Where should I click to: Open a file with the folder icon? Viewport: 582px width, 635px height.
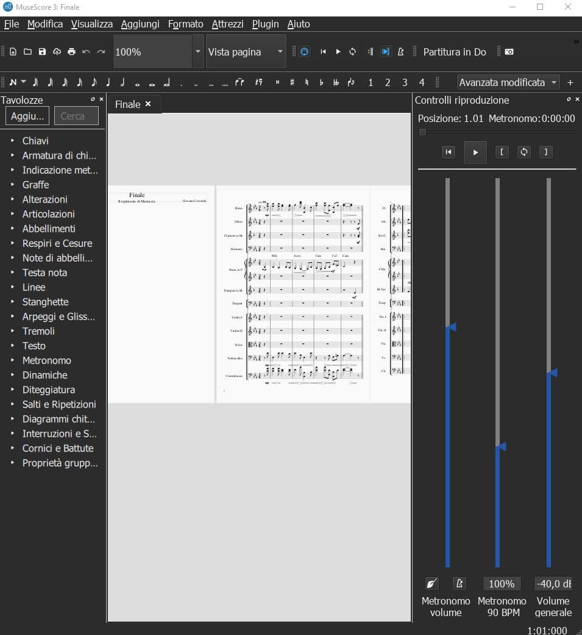[x=27, y=52]
